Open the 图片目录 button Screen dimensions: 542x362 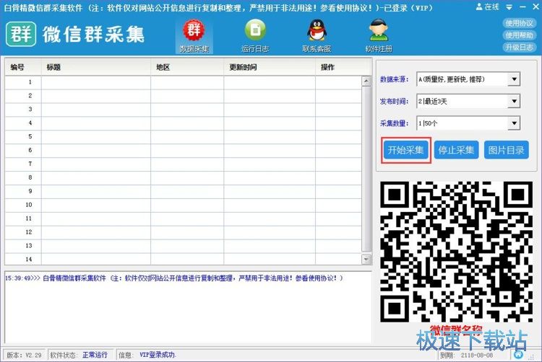tap(507, 150)
